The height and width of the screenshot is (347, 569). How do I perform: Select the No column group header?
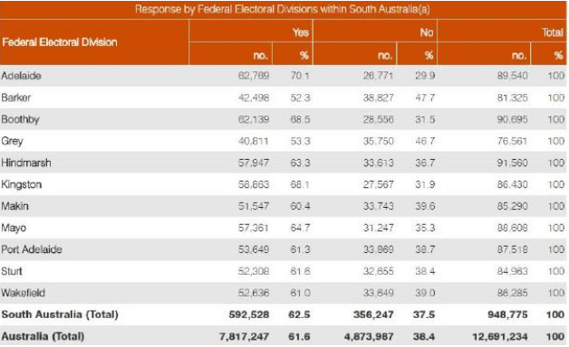[x=427, y=33]
